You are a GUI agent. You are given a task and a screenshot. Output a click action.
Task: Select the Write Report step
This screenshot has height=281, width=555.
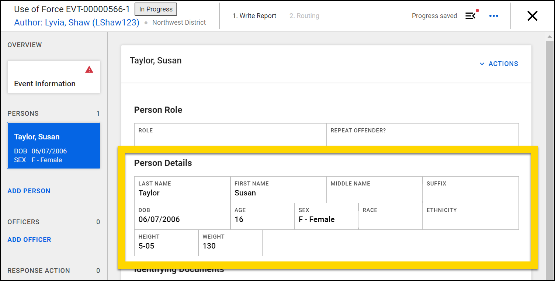254,15
